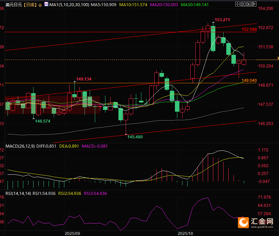The height and width of the screenshot is (236, 279).
Task: Click the www.gold678.com watermark link
Action: pyautogui.click(x=262, y=227)
